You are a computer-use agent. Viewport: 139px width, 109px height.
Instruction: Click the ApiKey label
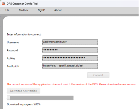(x=11, y=58)
